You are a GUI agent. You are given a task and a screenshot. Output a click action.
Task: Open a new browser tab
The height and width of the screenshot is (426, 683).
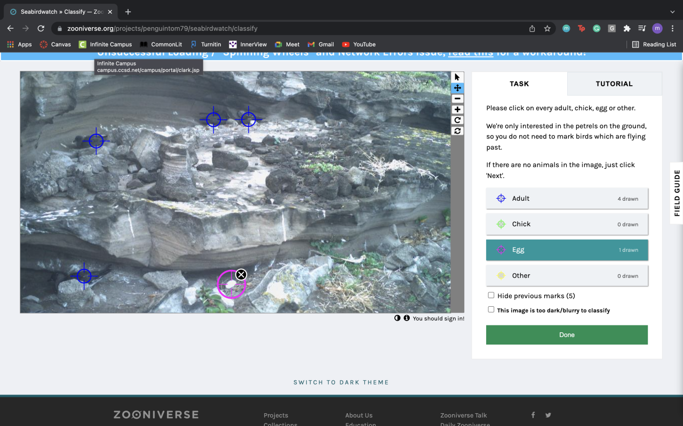[128, 12]
